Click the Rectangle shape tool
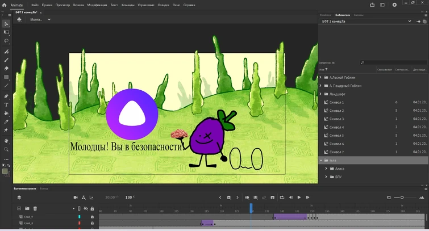The height and width of the screenshot is (231, 429). pyautogui.click(x=6, y=77)
